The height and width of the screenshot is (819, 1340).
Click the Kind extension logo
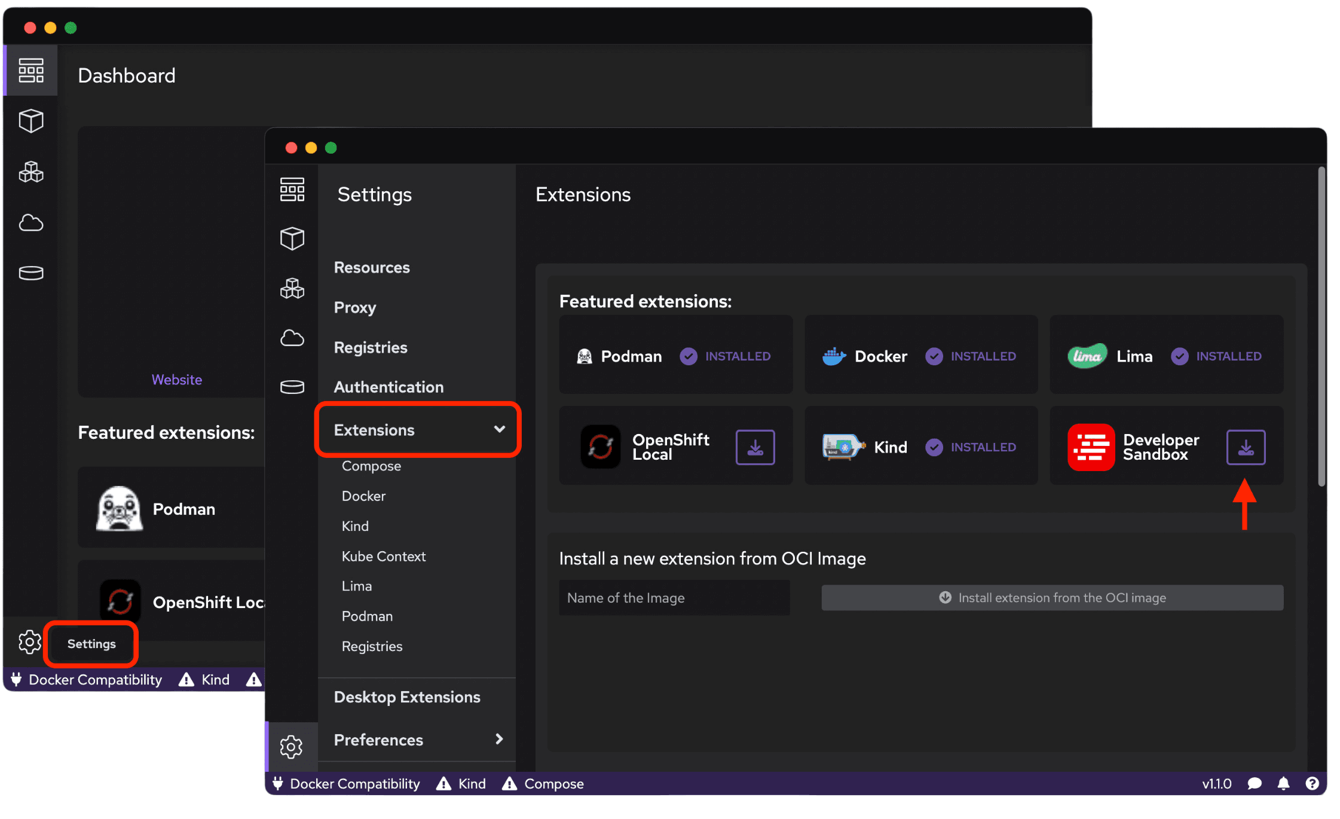pos(843,447)
